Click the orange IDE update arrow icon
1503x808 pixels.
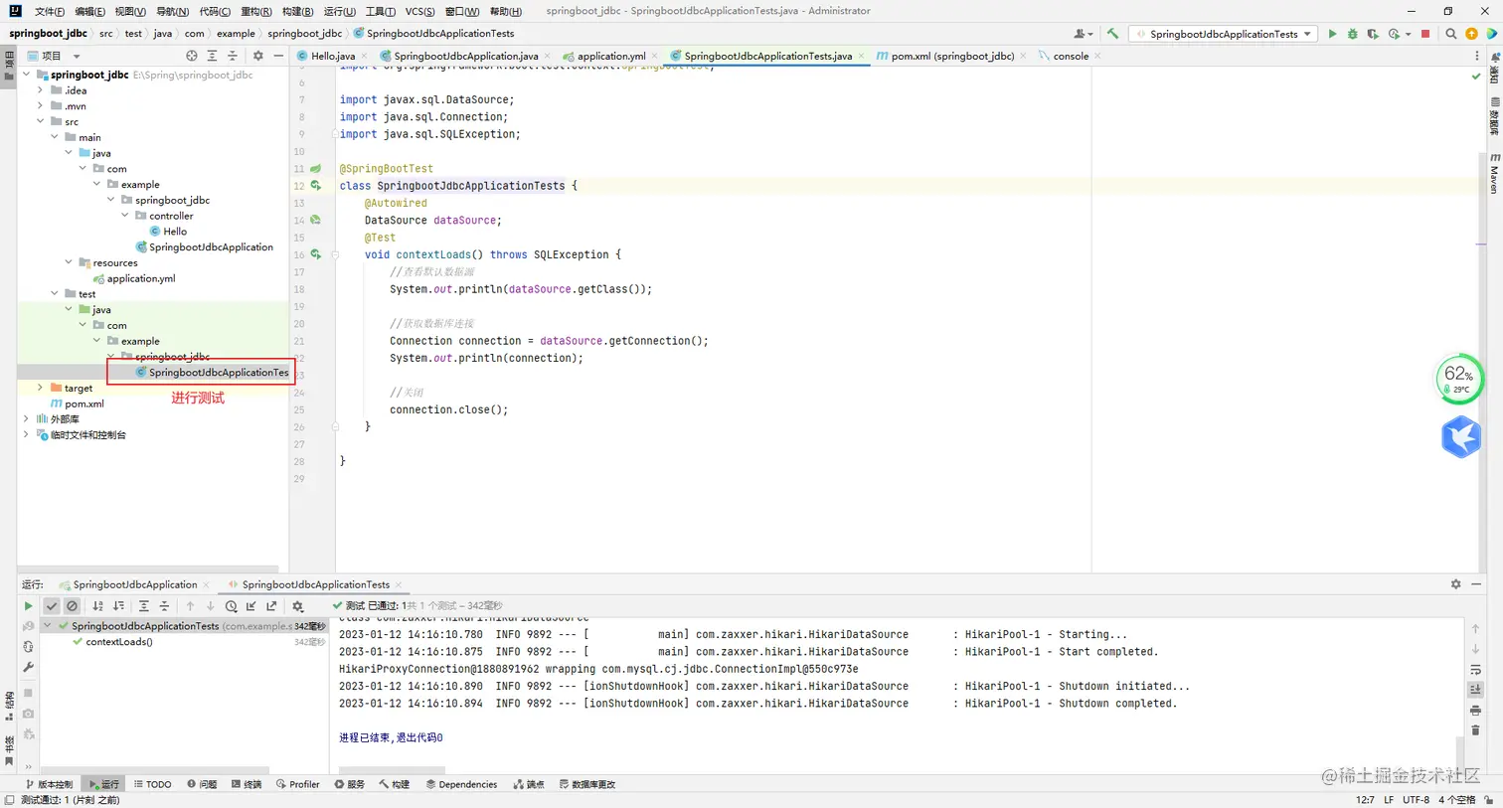click(1472, 34)
